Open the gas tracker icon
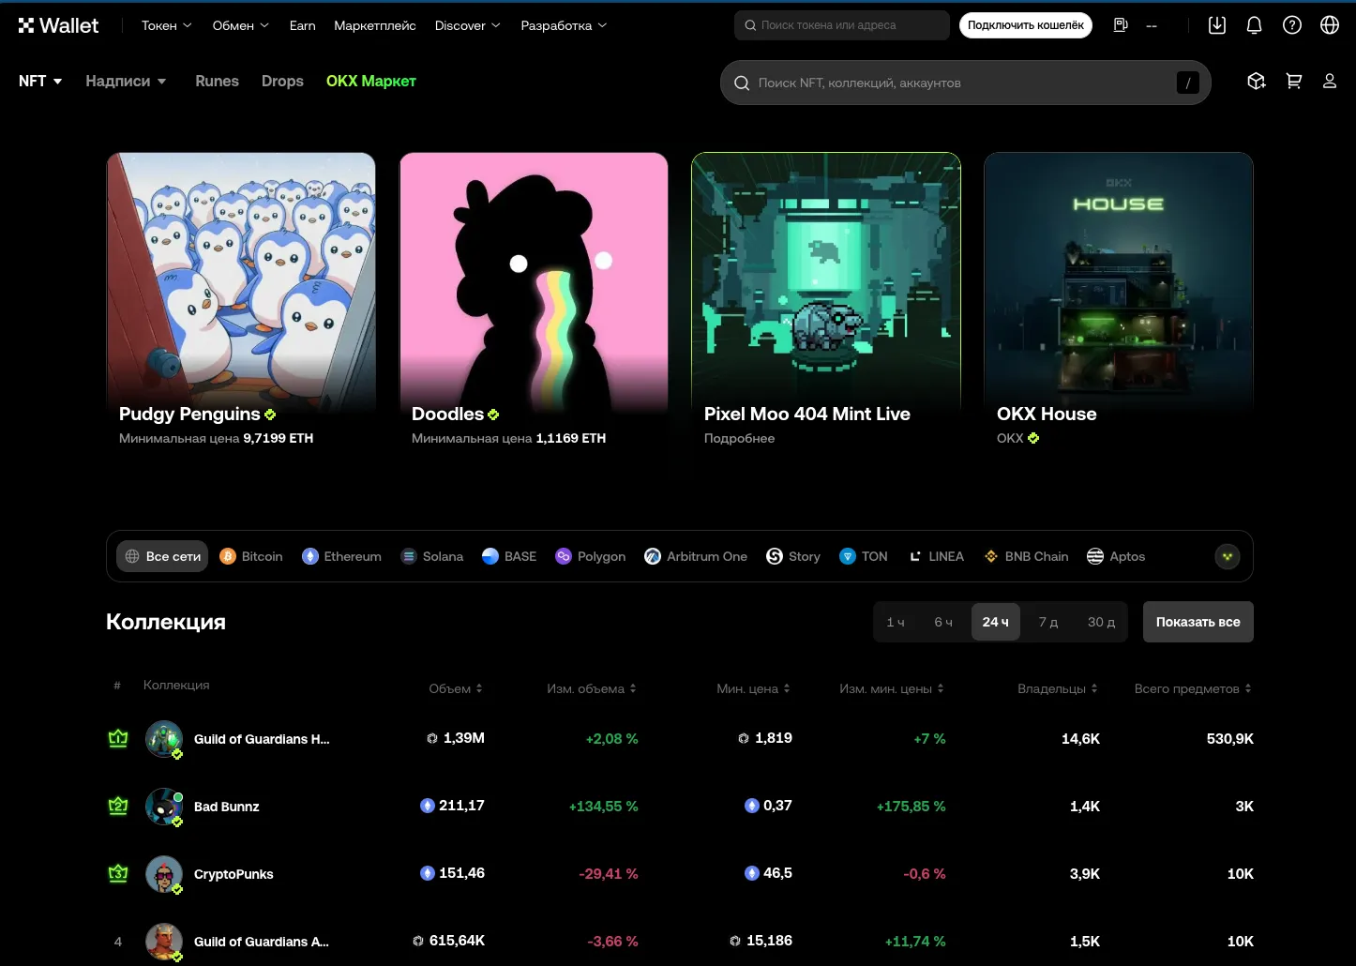 click(1121, 25)
